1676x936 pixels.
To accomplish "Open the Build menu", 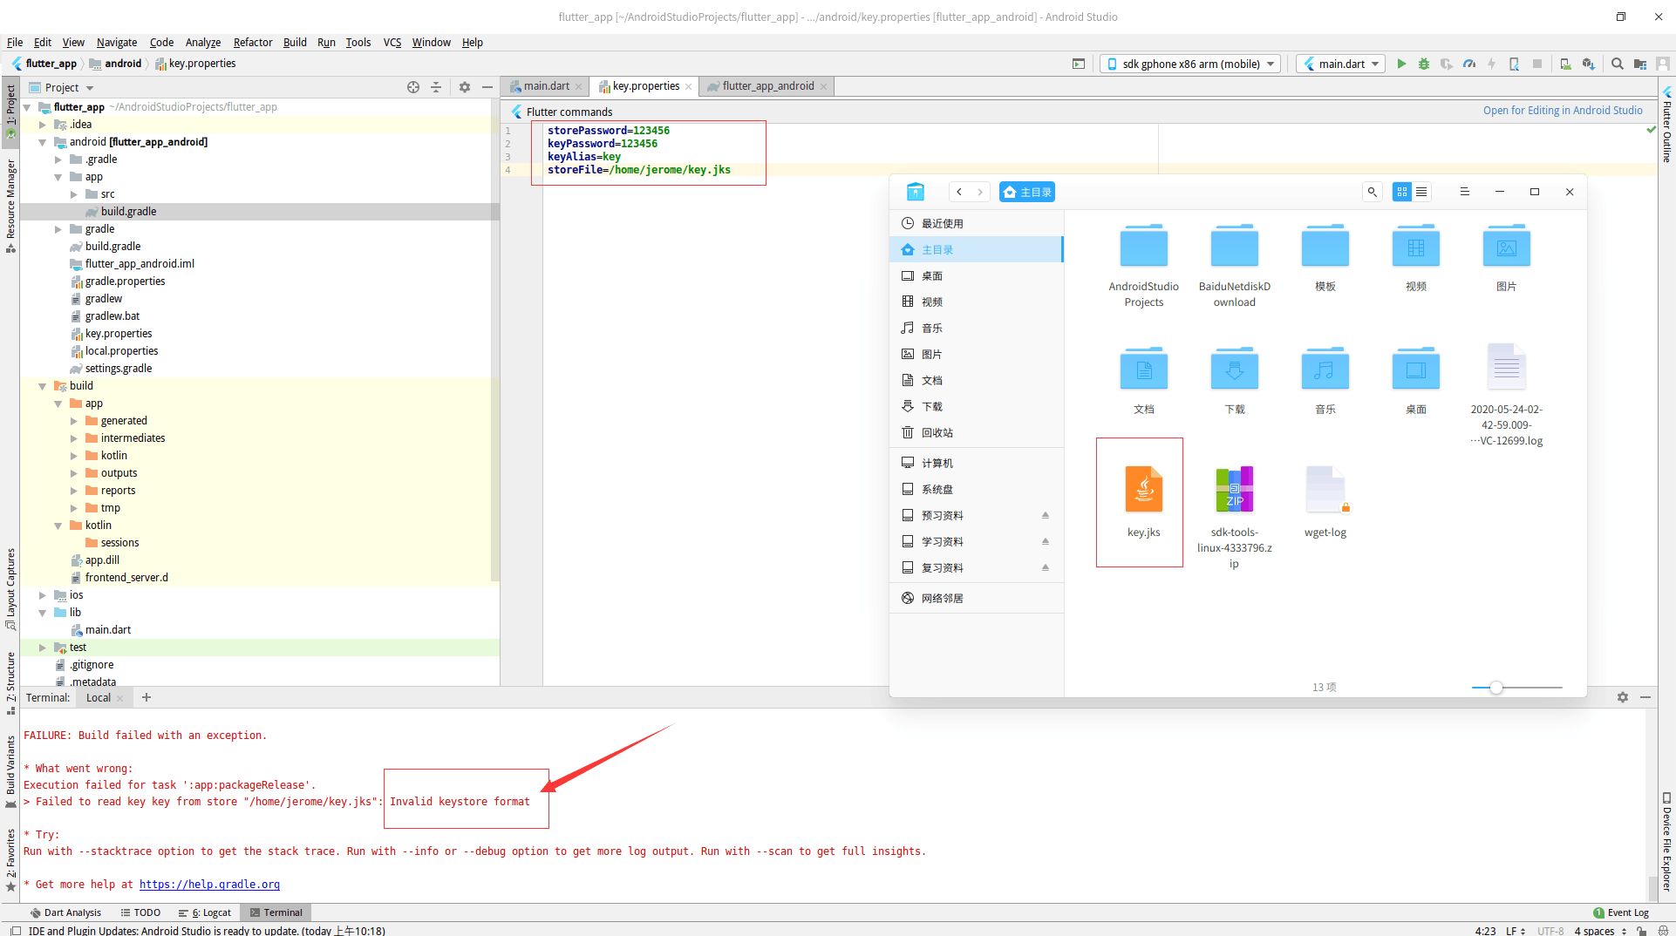I will pos(295,42).
